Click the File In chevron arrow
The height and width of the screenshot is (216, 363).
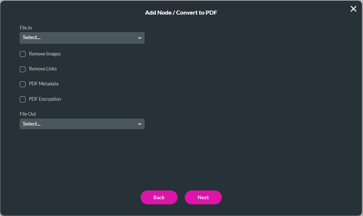(x=140, y=38)
